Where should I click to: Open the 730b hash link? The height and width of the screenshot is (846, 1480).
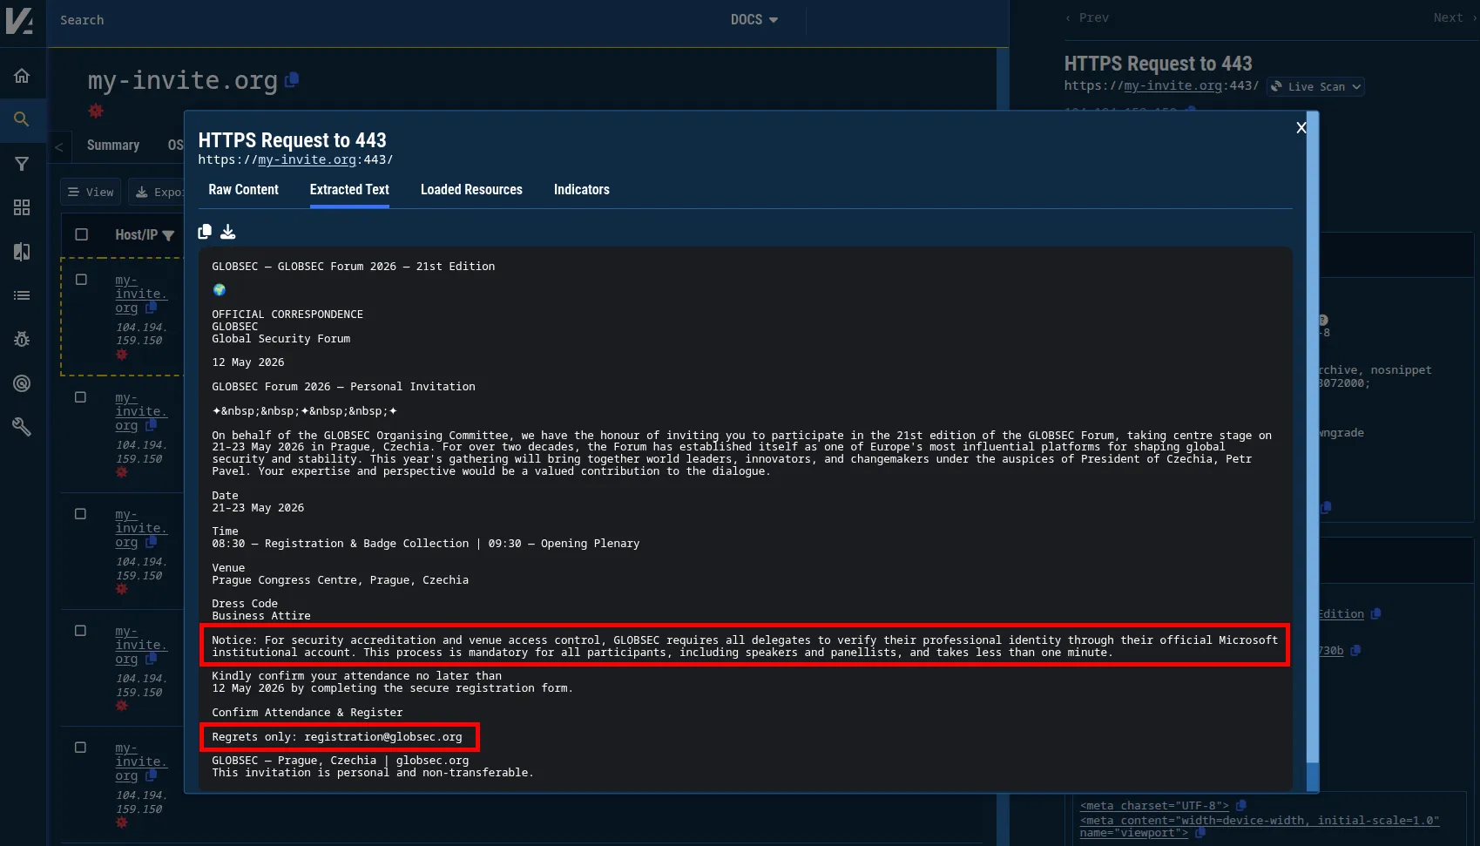coord(1330,651)
